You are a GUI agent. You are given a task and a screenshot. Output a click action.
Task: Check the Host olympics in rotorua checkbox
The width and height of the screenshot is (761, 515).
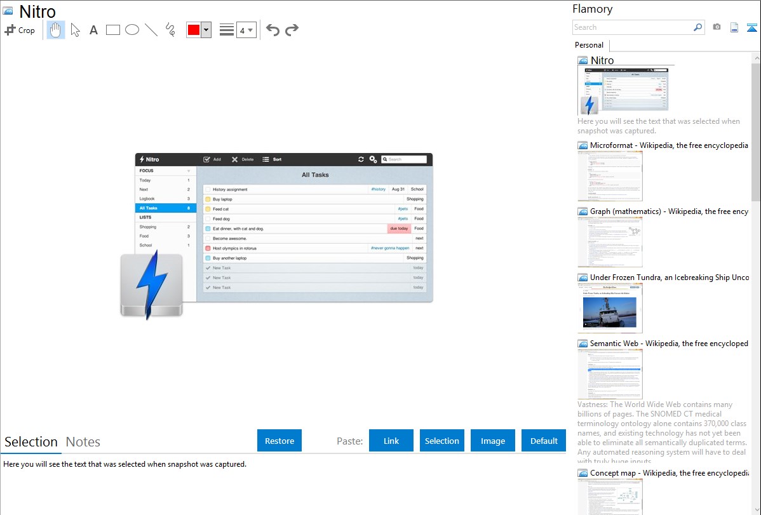pos(208,248)
